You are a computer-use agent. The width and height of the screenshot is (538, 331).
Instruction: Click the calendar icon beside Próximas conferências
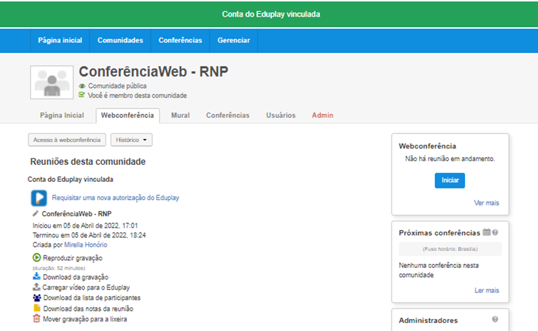(x=486, y=232)
